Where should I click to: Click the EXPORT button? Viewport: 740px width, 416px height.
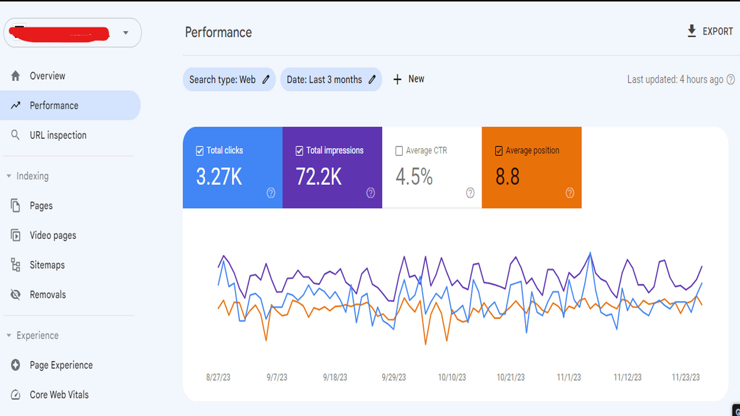[x=710, y=31]
